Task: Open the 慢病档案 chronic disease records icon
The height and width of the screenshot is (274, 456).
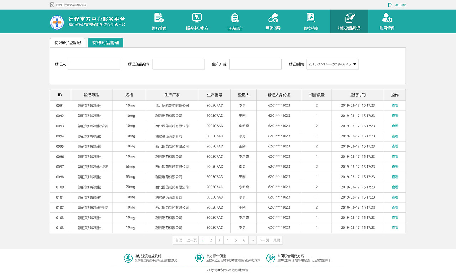Action: 311,21
